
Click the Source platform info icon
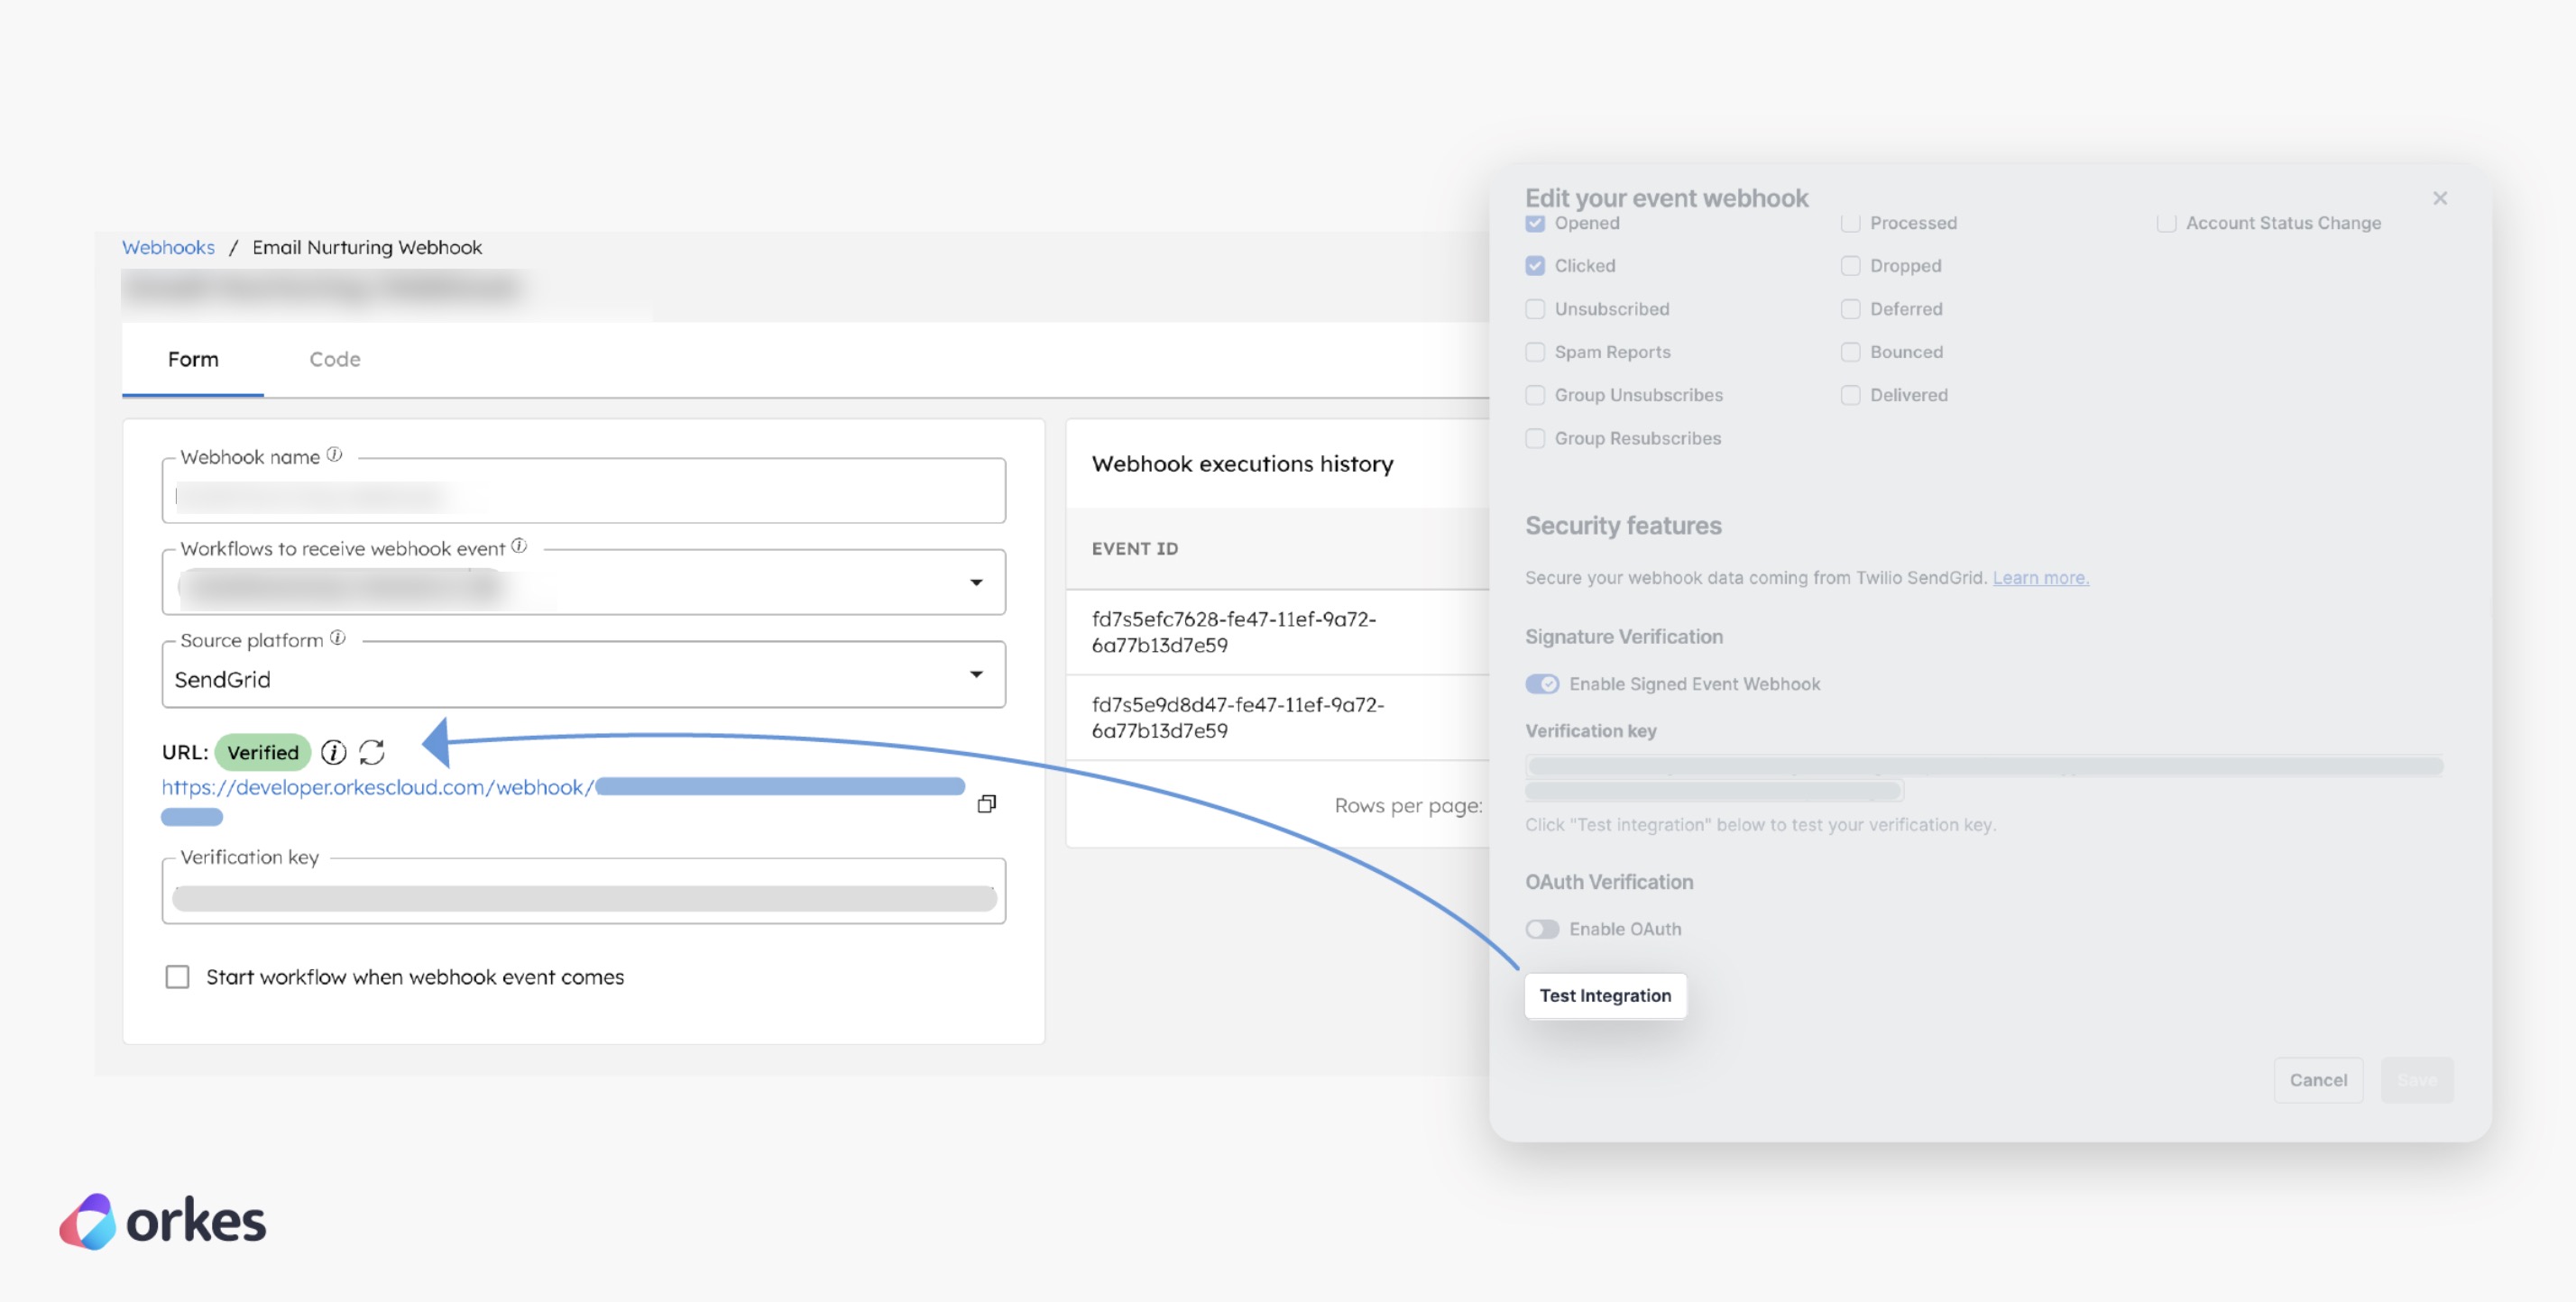click(336, 639)
